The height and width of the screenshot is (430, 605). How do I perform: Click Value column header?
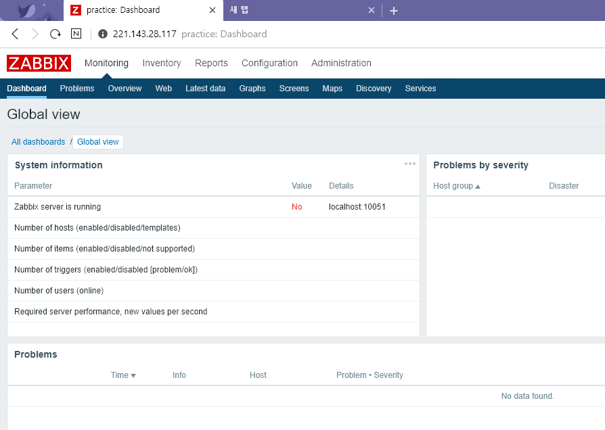pyautogui.click(x=301, y=186)
